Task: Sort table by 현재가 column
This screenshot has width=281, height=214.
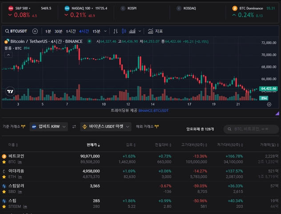Action: [93, 145]
